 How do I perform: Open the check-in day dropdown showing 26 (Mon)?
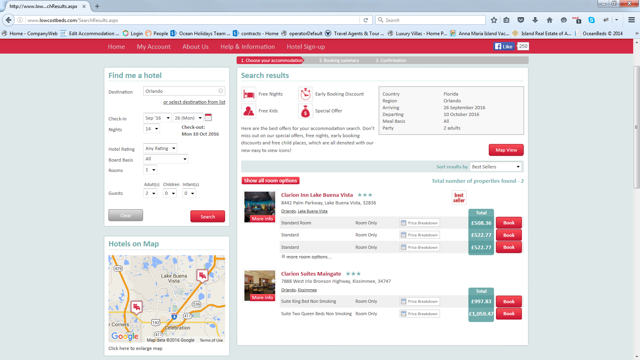point(188,118)
